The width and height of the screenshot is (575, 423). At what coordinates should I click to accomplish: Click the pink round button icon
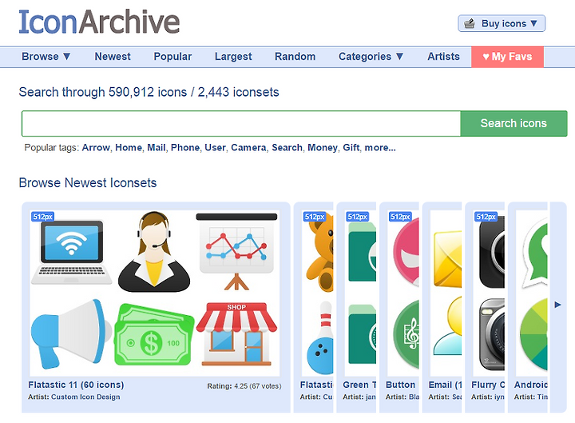pyautogui.click(x=406, y=252)
